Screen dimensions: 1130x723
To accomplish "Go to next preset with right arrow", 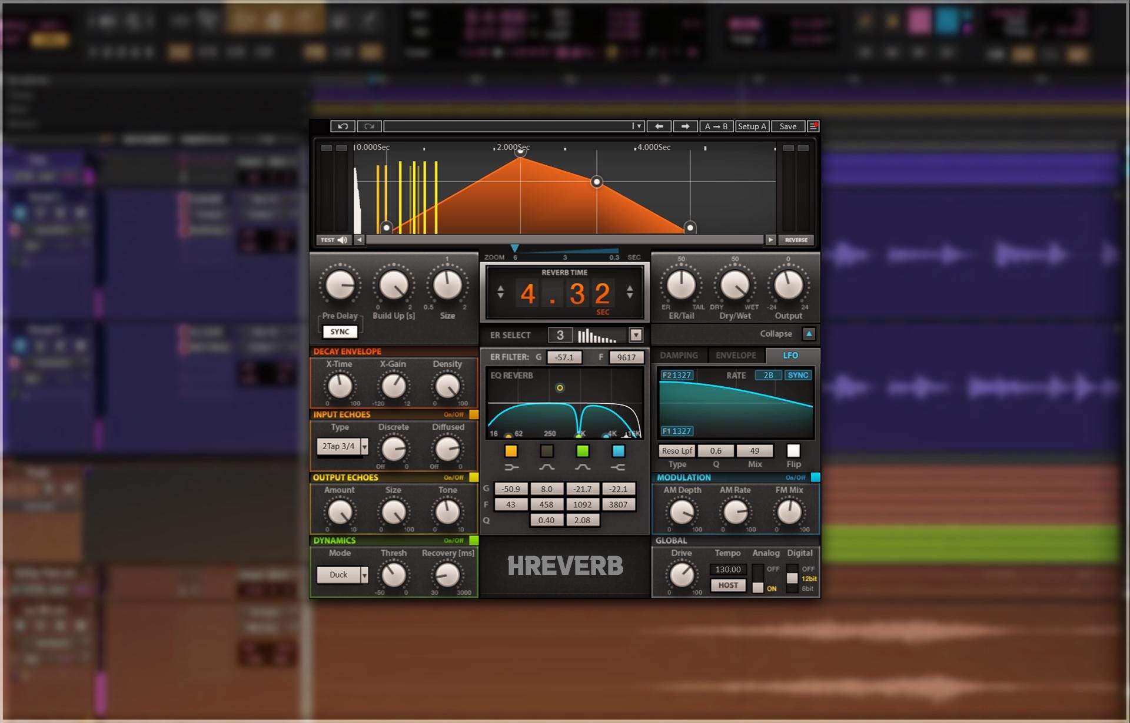I will pyautogui.click(x=685, y=126).
